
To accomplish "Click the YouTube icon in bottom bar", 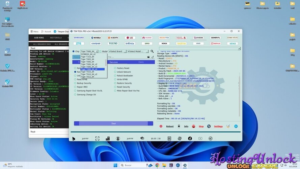I will tap(200, 138).
